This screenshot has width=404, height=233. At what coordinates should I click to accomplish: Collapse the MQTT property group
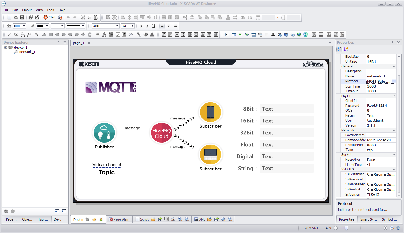point(394,96)
